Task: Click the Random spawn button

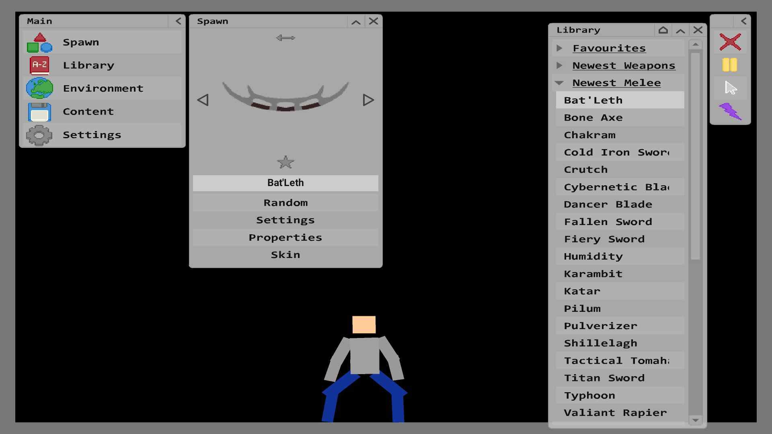Action: point(285,202)
